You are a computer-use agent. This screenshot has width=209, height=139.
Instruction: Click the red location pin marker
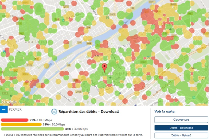[x=104, y=67]
